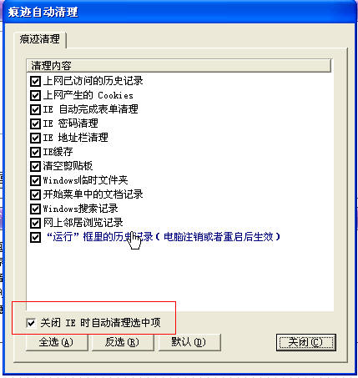Toggle IE 自动完成表单清理 option
Viewport: 358px width, 378px height.
coord(35,109)
